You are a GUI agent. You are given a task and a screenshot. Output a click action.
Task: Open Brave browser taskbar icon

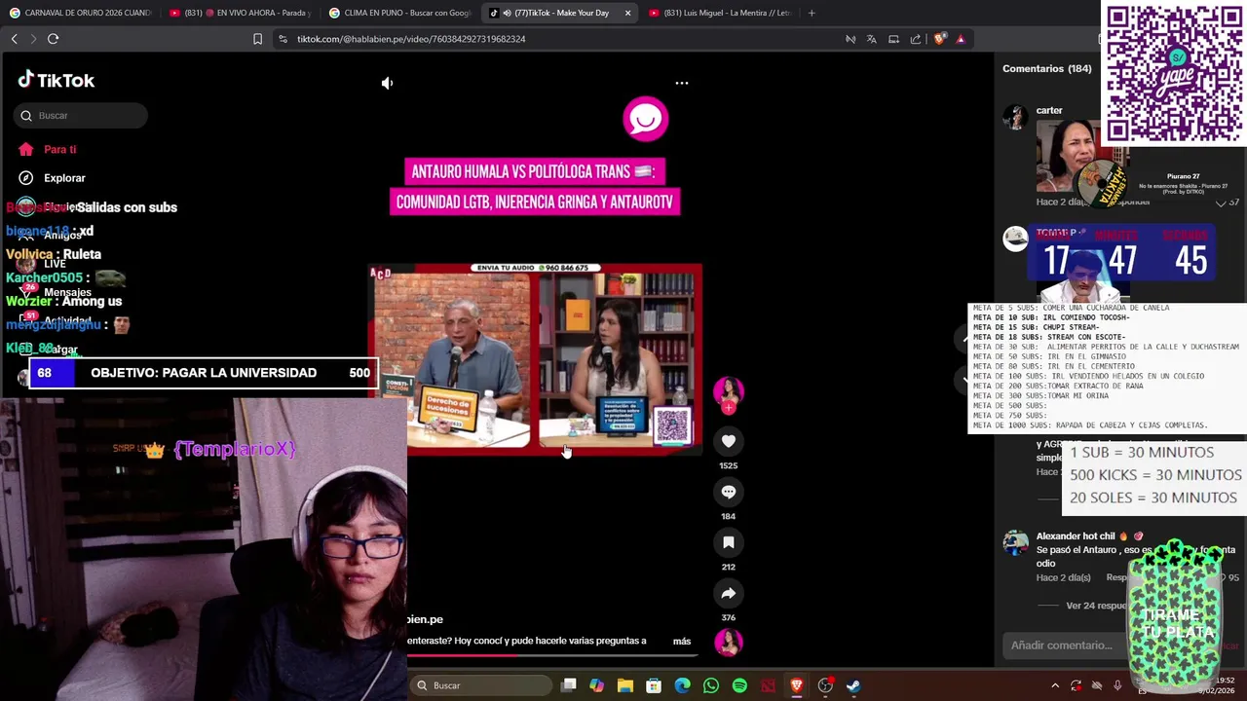(x=797, y=685)
